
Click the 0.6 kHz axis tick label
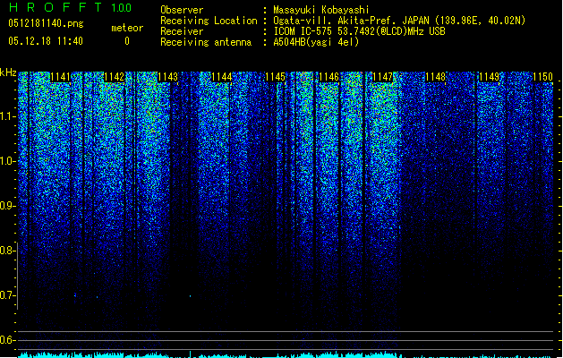[x=8, y=340]
